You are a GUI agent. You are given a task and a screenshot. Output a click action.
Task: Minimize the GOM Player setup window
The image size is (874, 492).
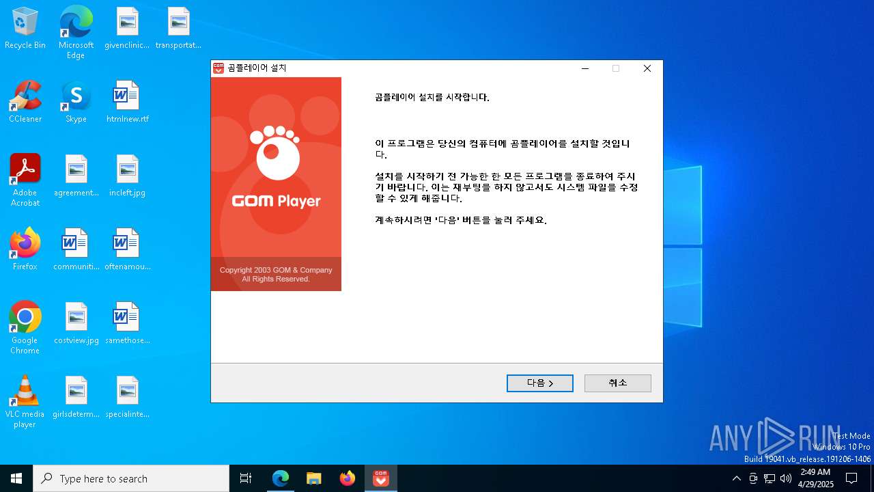pos(585,68)
